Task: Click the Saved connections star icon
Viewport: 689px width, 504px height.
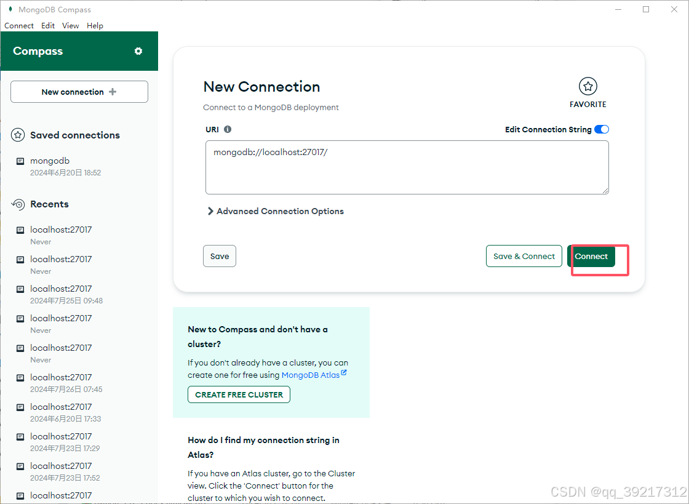Action: point(18,135)
